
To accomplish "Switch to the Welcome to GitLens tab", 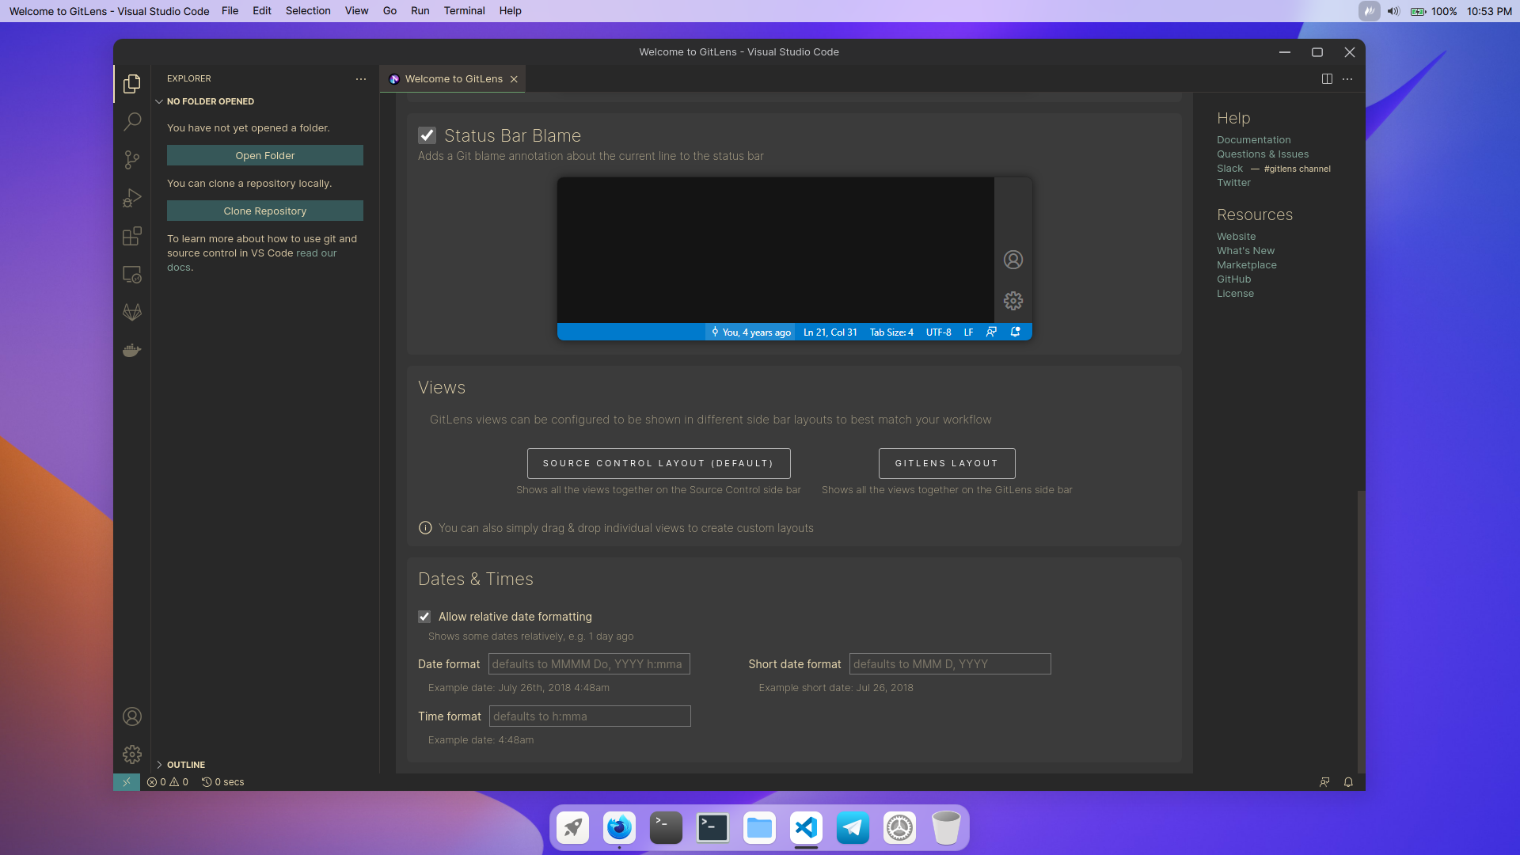I will coord(452,78).
